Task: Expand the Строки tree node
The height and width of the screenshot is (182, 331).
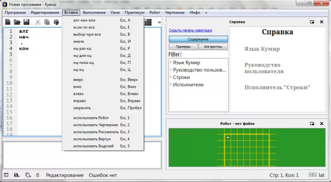Action: pyautogui.click(x=171, y=77)
